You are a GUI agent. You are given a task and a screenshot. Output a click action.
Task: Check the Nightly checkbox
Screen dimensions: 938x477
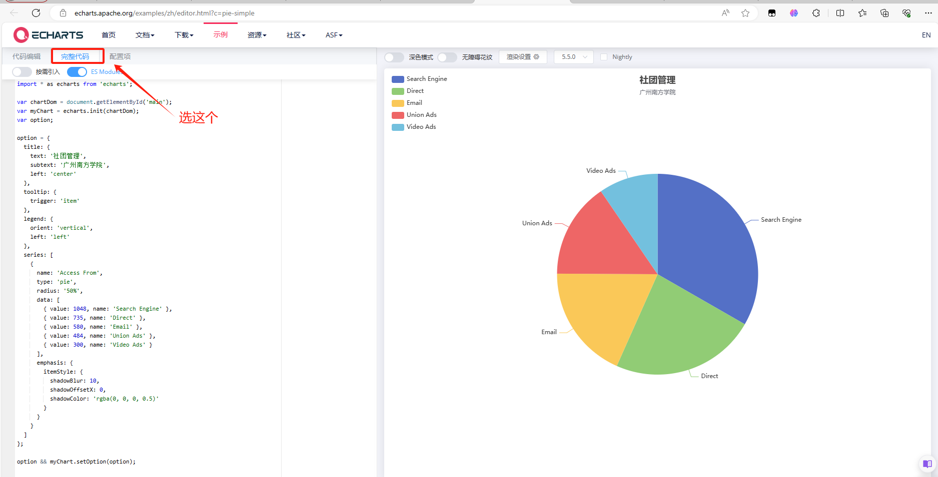604,57
